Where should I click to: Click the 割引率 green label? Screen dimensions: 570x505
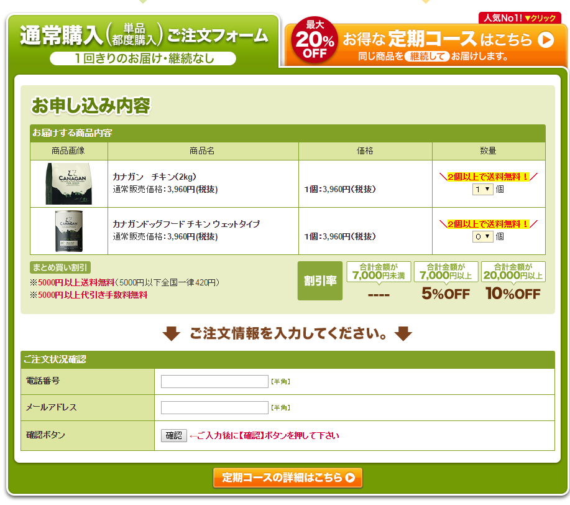(319, 281)
